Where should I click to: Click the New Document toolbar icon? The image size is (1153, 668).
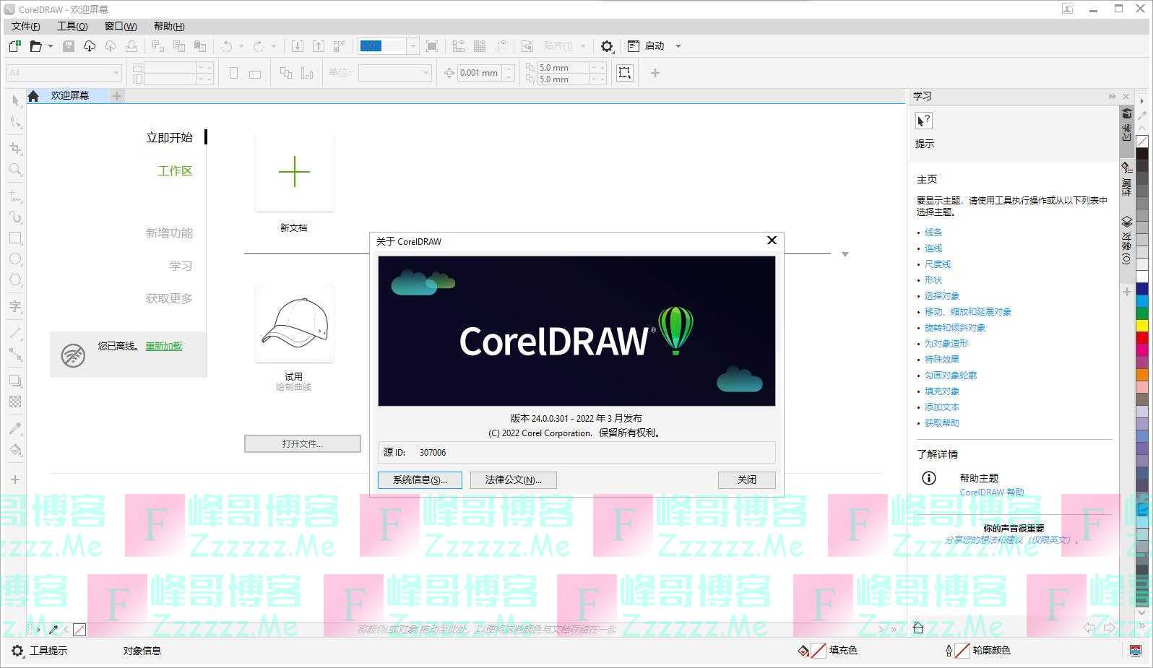click(x=14, y=46)
